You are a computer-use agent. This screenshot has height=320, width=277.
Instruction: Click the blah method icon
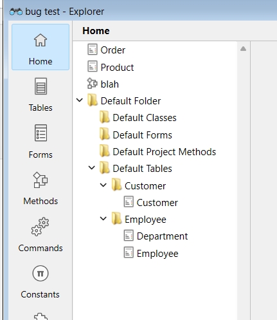(x=93, y=84)
